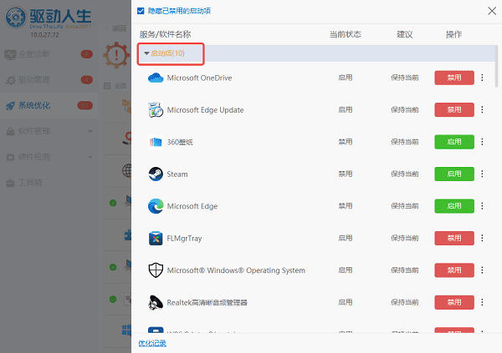Viewport: 502px width, 353px height.
Task: Open more options menu for Steam row
Action: [482, 174]
